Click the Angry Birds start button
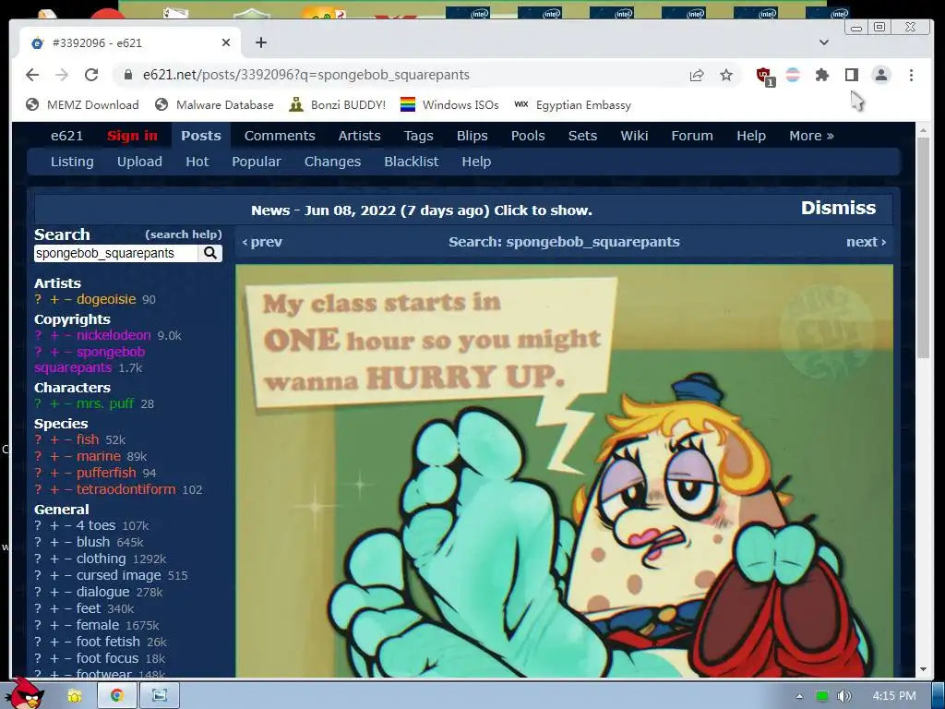 (27, 693)
